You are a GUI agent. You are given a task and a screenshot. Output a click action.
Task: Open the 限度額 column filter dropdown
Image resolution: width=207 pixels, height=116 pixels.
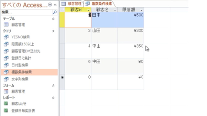click(141, 10)
